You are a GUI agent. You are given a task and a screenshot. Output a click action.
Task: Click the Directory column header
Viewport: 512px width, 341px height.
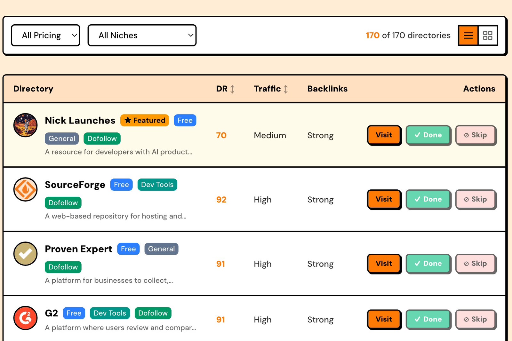(x=33, y=89)
